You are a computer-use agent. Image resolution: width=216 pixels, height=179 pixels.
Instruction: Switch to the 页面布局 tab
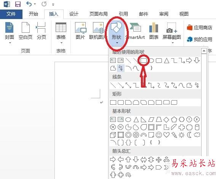click(x=98, y=14)
